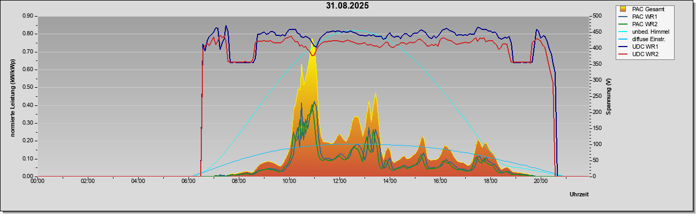This screenshot has width=696, height=214.
Task: Click the 0.50 power axis value
Action: (28, 87)
